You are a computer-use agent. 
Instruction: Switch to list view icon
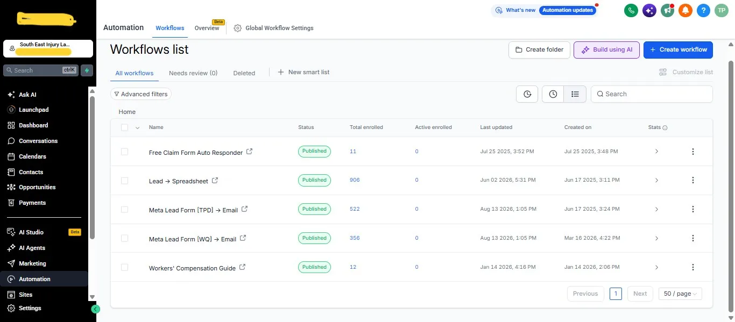pos(575,94)
